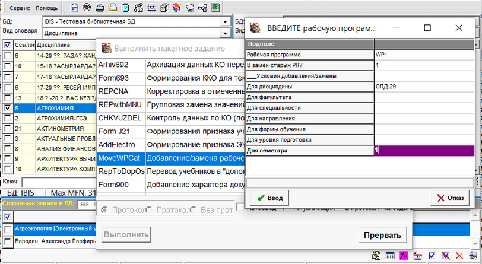Check the АКТИНОМЕТРИЯ row checkbox
Image resolution: width=482 pixels, height=264 pixels.
[7, 128]
